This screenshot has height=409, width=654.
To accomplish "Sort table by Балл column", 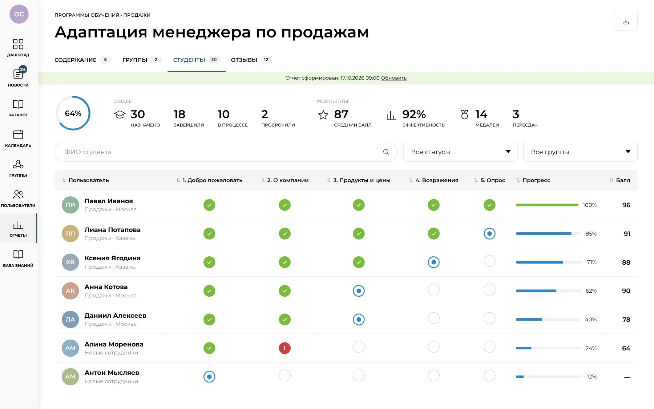I will [620, 180].
